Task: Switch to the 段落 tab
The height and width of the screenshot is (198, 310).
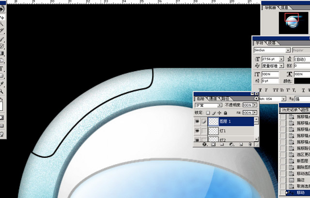Action: 272,43
